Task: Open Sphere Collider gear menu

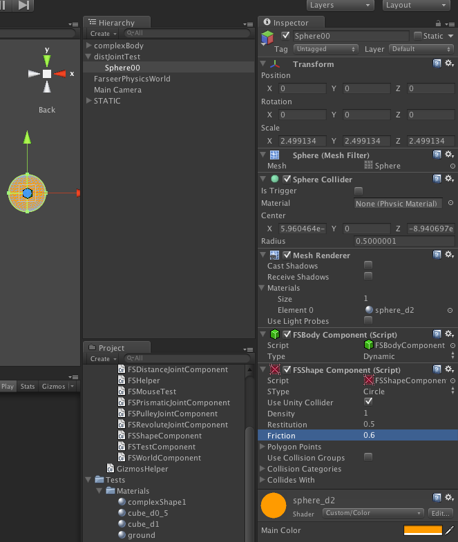Action: (x=449, y=179)
